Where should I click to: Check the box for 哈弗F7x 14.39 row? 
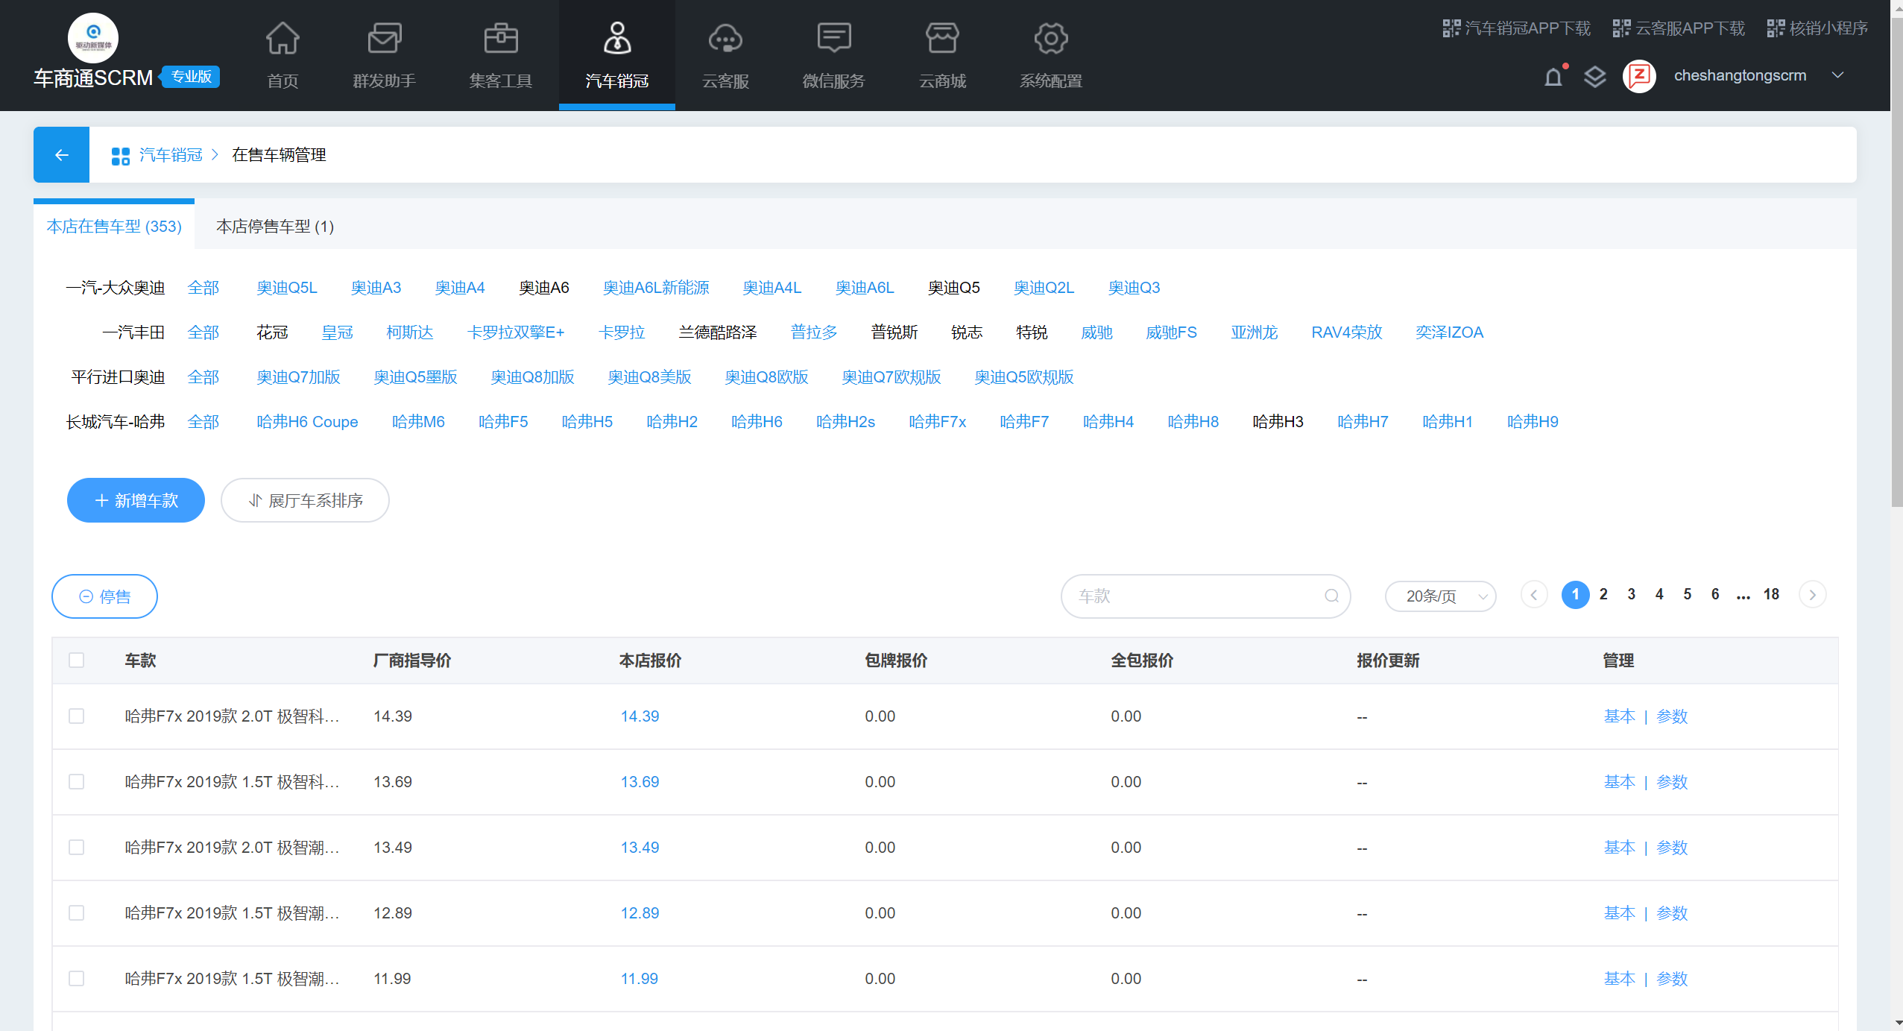(x=76, y=716)
